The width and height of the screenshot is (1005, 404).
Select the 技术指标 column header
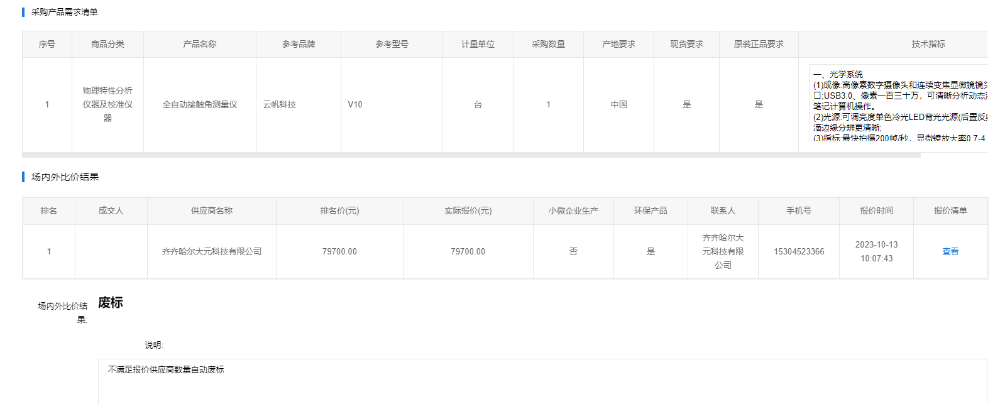(x=928, y=44)
